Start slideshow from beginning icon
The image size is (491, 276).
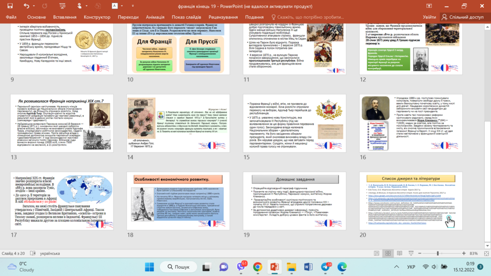pyautogui.click(x=62, y=6)
